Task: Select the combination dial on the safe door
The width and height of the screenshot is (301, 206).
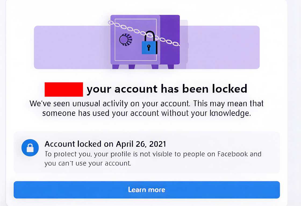Action: (125, 39)
